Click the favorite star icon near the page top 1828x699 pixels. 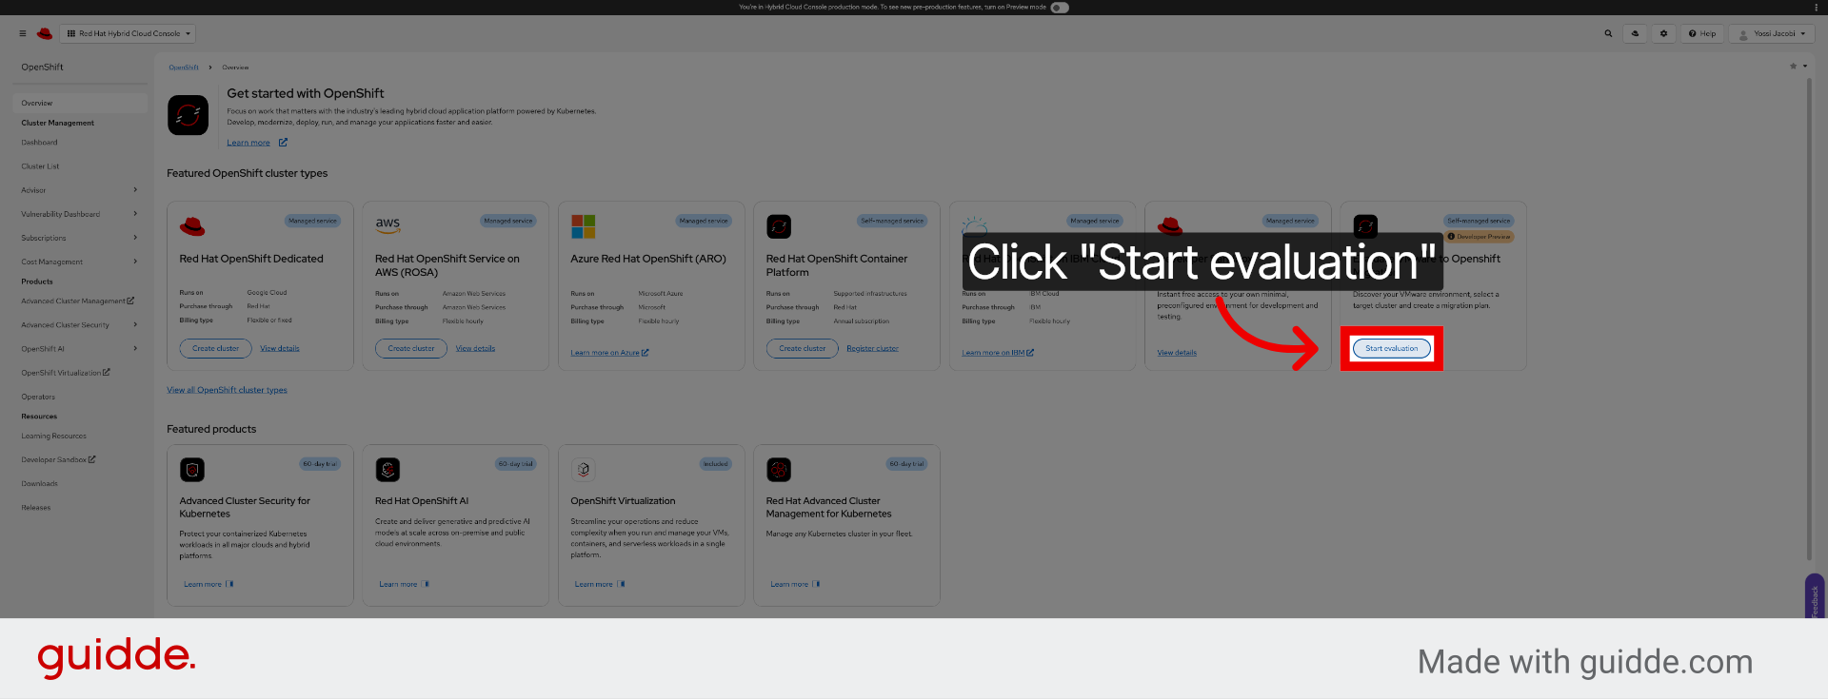1793,67
